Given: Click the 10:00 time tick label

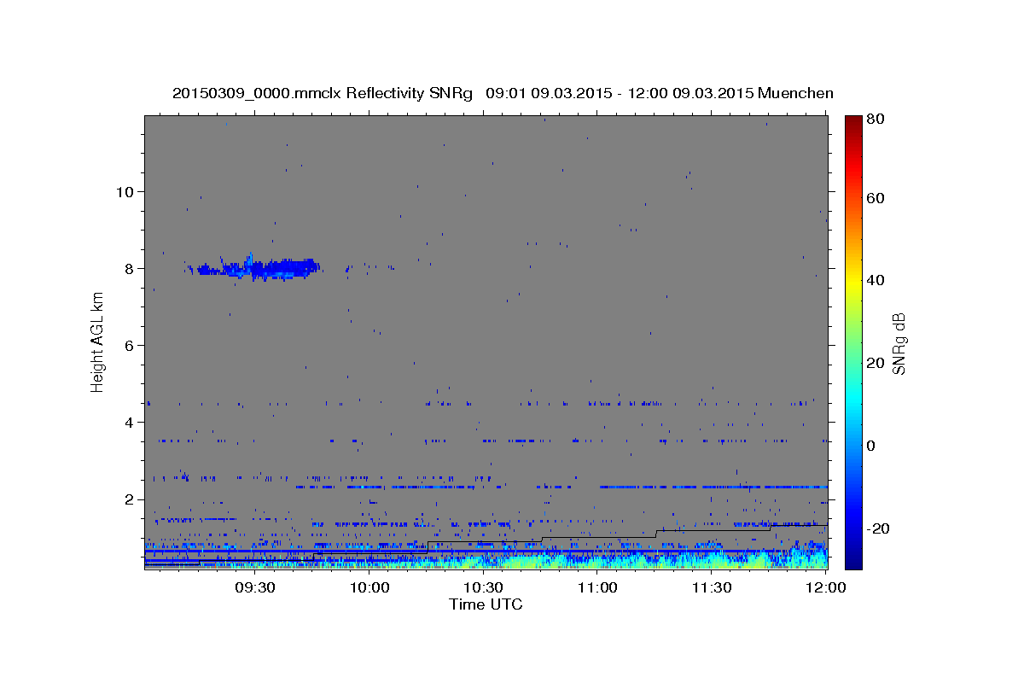Looking at the screenshot, I should 369,587.
